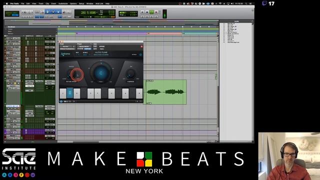Select the Trim tool in the toolbar
The width and height of the screenshot is (320, 180).
[48, 12]
